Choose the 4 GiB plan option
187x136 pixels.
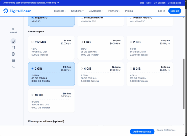click(82, 69)
